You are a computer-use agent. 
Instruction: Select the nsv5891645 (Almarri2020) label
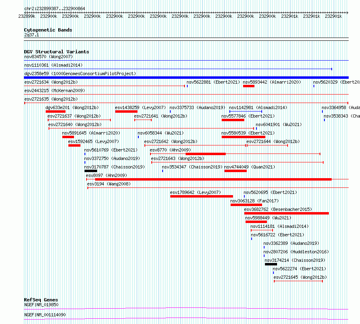tap(91, 133)
